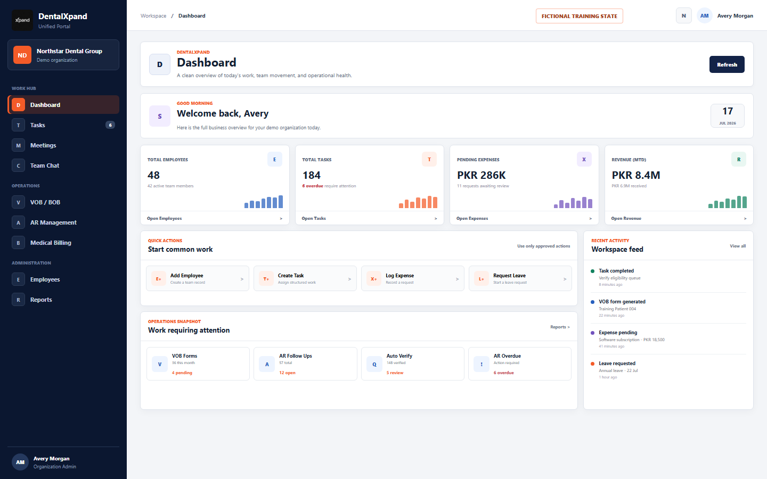The width and height of the screenshot is (767, 479).
Task: Click the 4 pending text on VOB Forms
Action: 182,373
